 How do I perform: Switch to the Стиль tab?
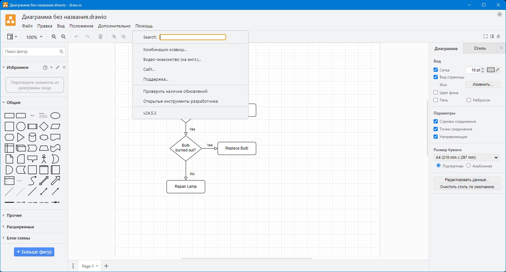[480, 48]
